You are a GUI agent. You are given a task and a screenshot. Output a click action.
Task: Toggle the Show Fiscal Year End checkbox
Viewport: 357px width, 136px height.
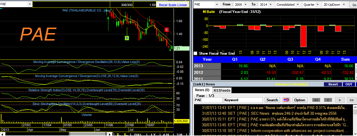196,53
